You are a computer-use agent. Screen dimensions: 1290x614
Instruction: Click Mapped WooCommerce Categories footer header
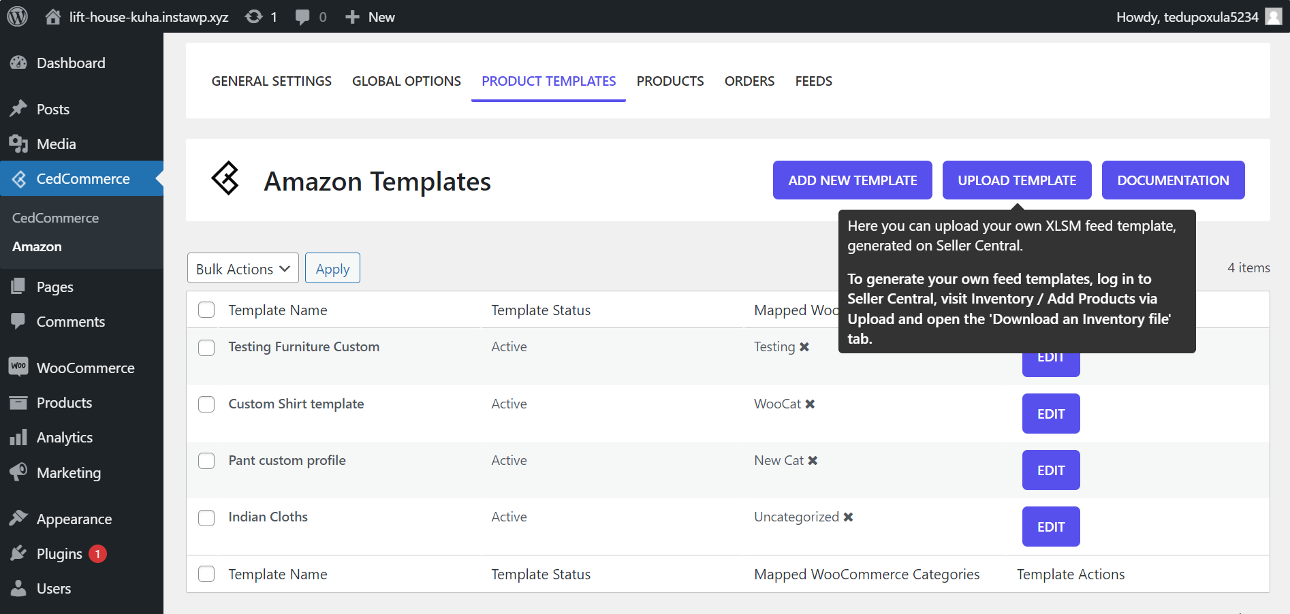click(866, 575)
